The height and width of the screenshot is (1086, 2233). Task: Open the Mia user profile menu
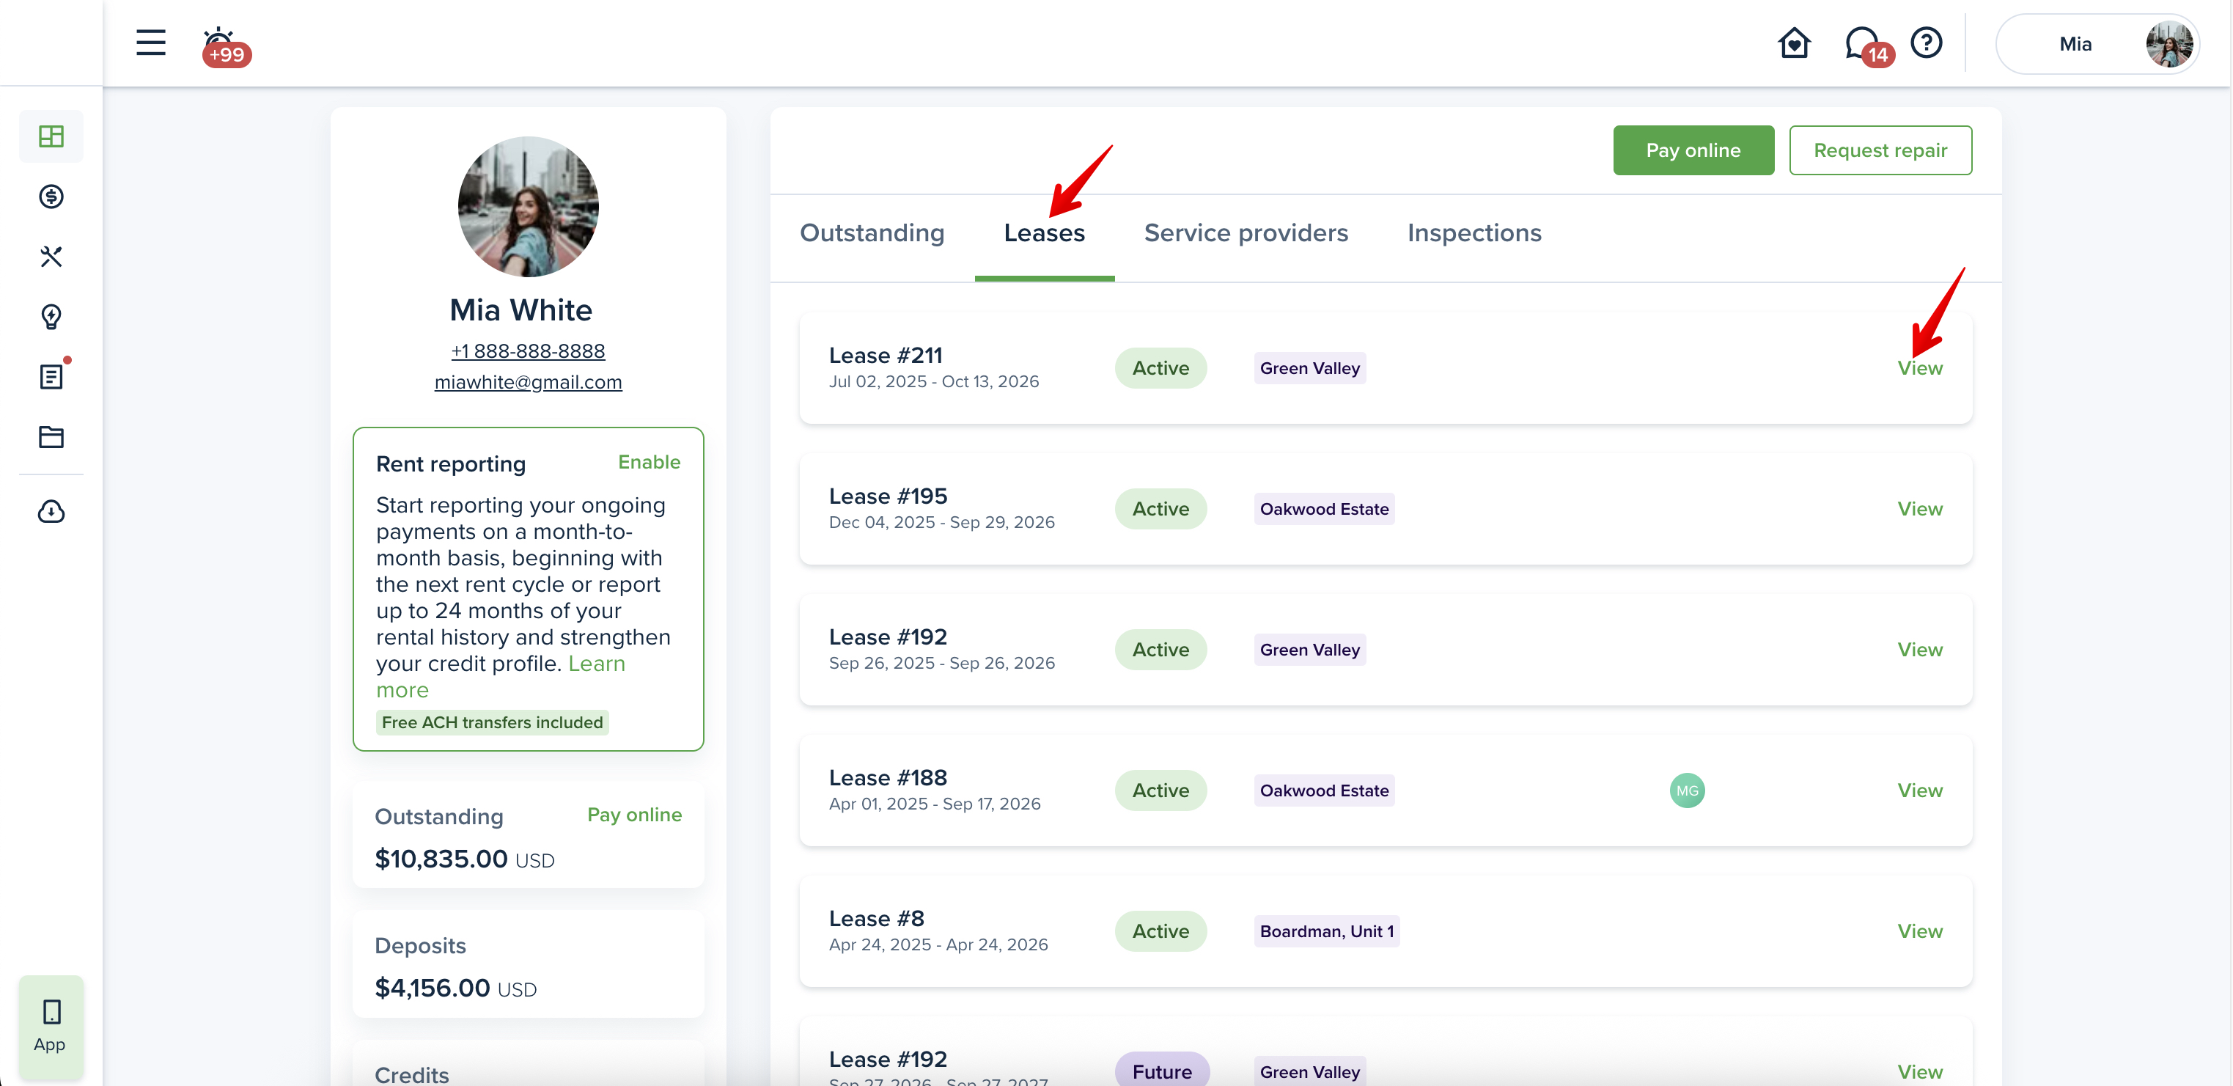click(2098, 44)
